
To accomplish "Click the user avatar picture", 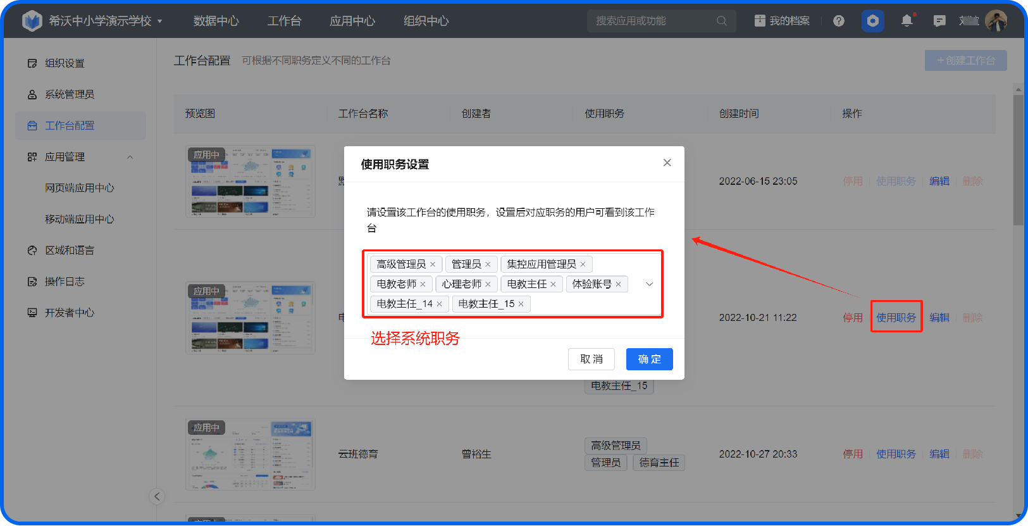I will [996, 21].
